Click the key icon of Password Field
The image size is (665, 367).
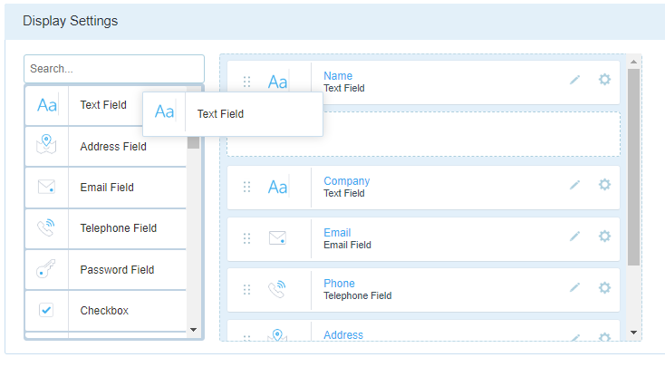46,269
